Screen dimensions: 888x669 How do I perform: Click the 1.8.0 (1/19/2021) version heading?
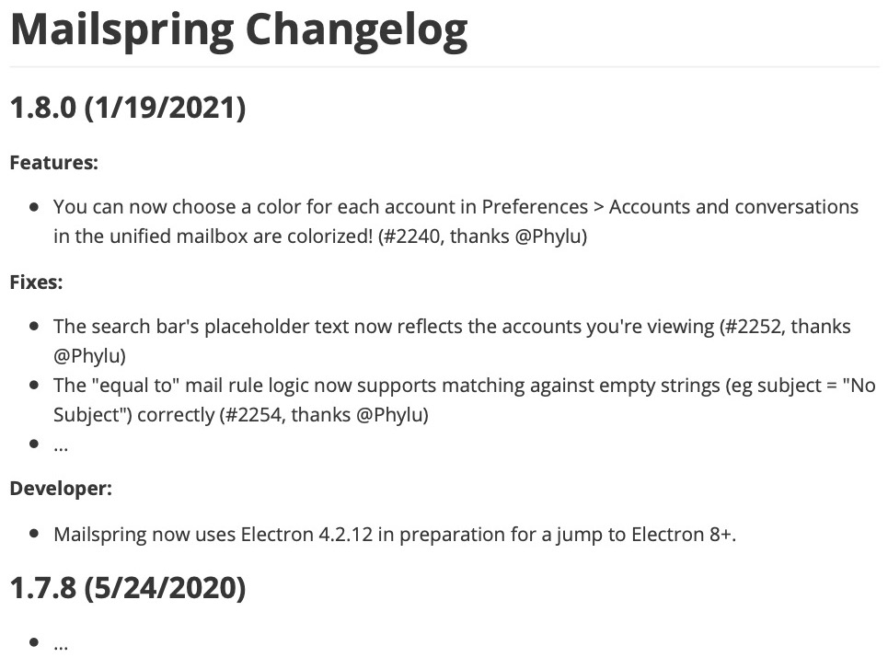click(127, 110)
